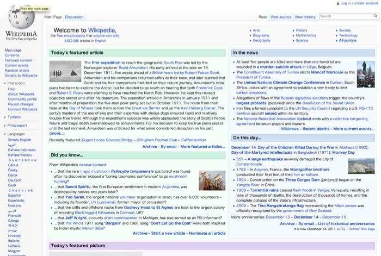Open the Montgolfier brothers link
Viewport: 381px width, 256px height.
310,170
